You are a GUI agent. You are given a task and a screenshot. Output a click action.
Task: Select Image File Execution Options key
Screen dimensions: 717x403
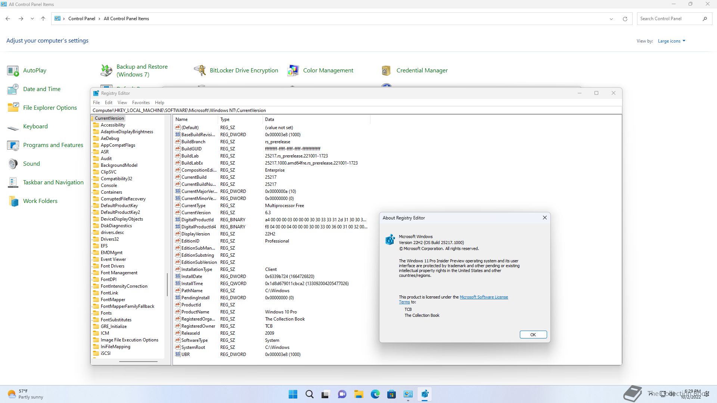click(x=129, y=340)
